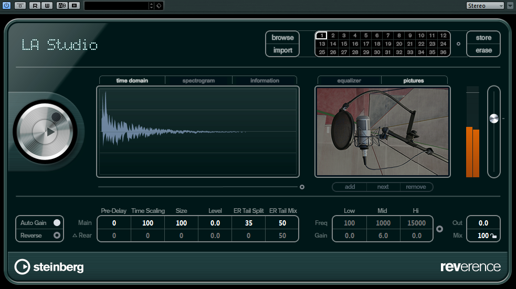516x289 pixels.
Task: Click the browse button
Action: 282,38
